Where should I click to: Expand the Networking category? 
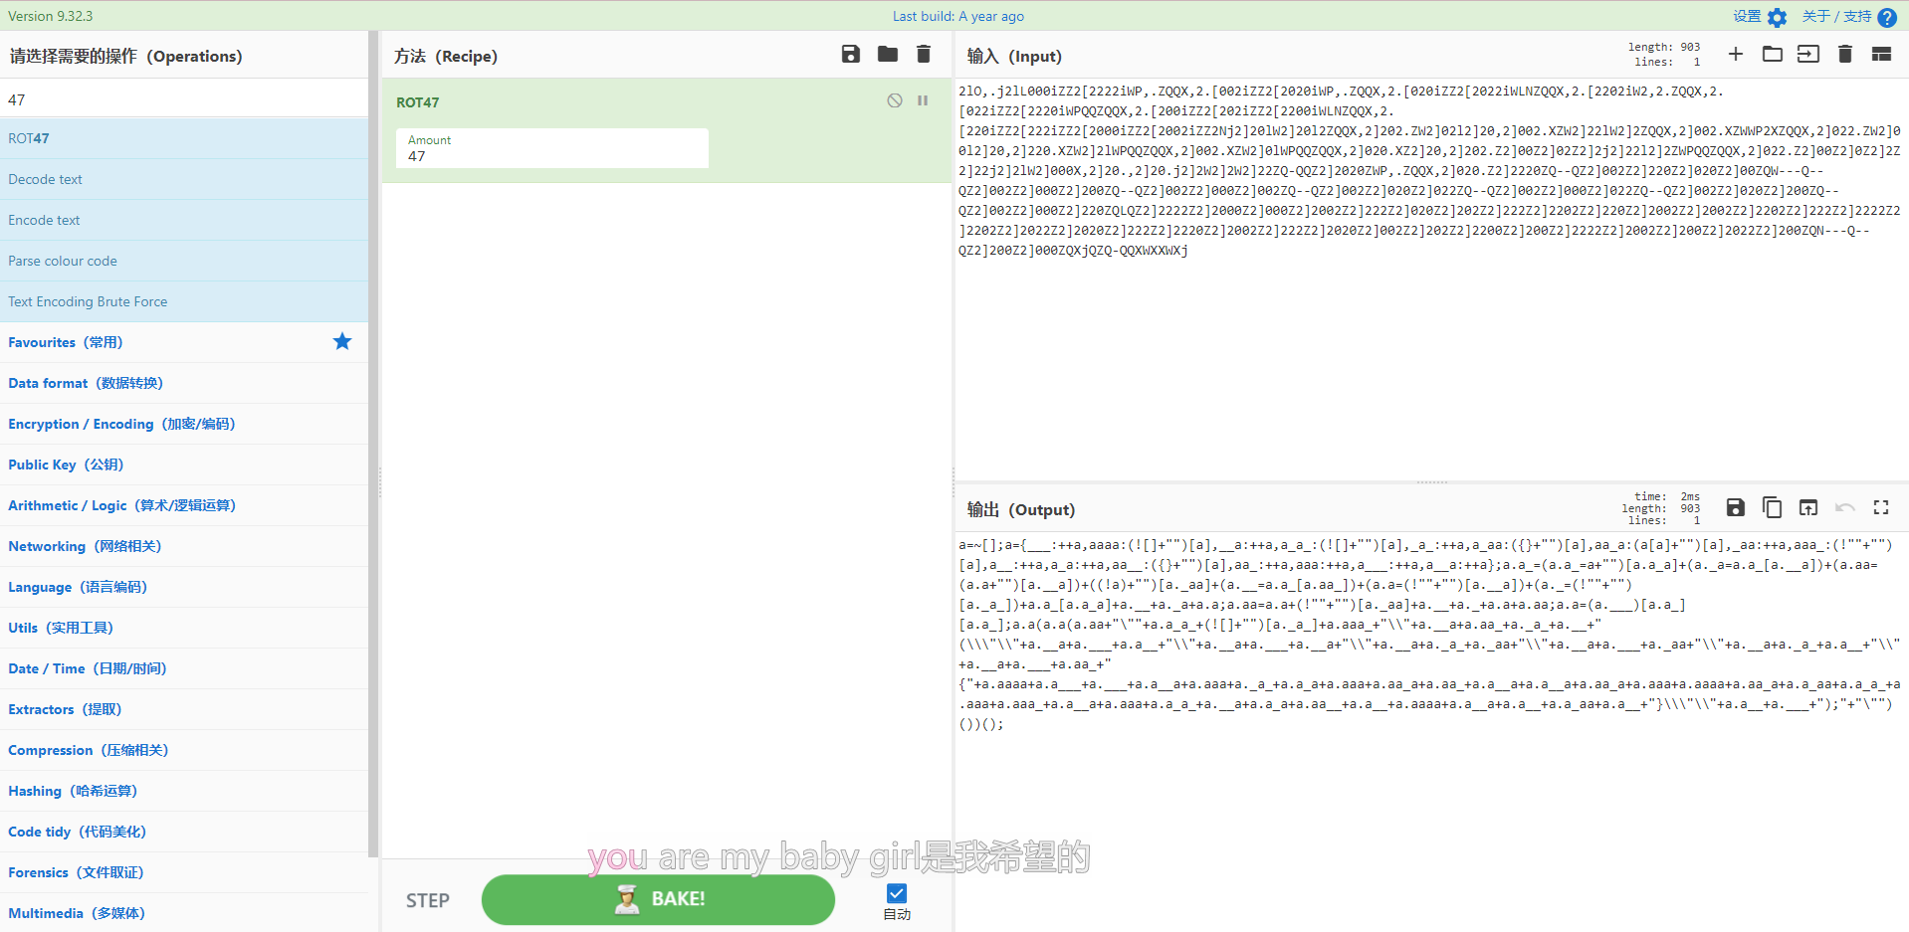[x=184, y=546]
